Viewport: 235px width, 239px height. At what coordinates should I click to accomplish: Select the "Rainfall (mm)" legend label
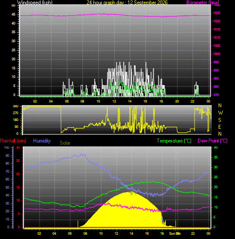point(13,141)
